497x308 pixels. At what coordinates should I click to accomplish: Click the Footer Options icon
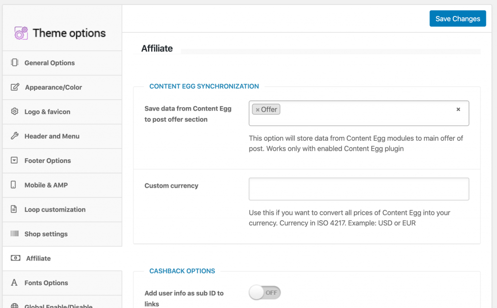click(x=15, y=161)
